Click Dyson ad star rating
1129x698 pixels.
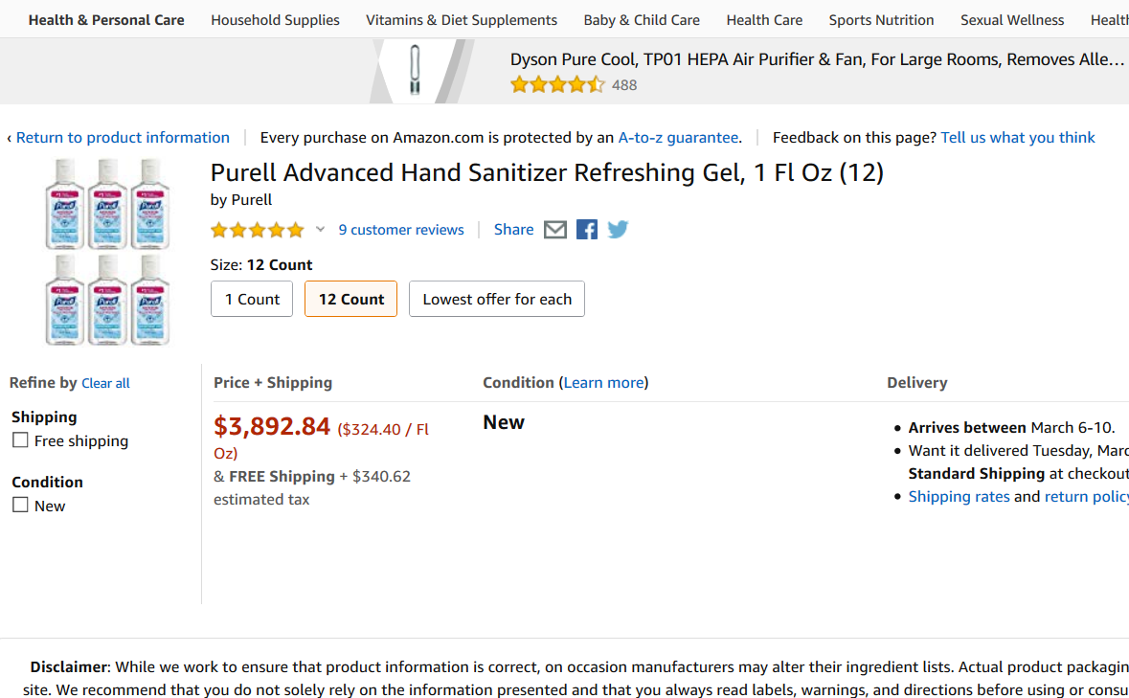click(557, 84)
